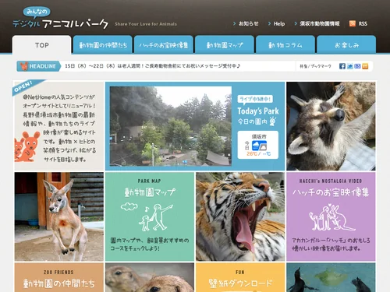Open the ZOO FRIENDS 動物園の仲間たち tile
390x292 pixels.
coord(59,277)
